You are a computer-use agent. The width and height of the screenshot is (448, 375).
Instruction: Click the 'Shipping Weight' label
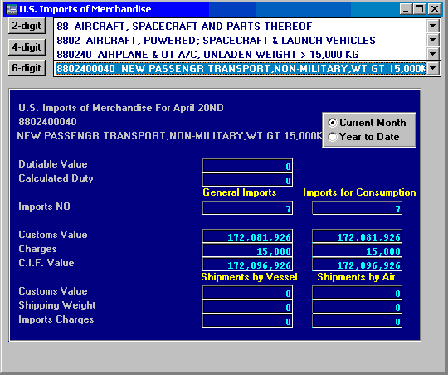click(57, 305)
